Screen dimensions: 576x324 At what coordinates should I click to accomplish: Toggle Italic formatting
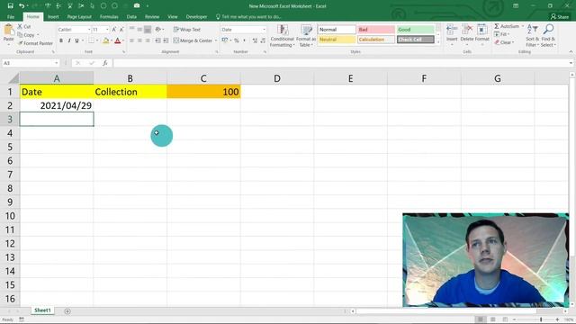[x=68, y=40]
